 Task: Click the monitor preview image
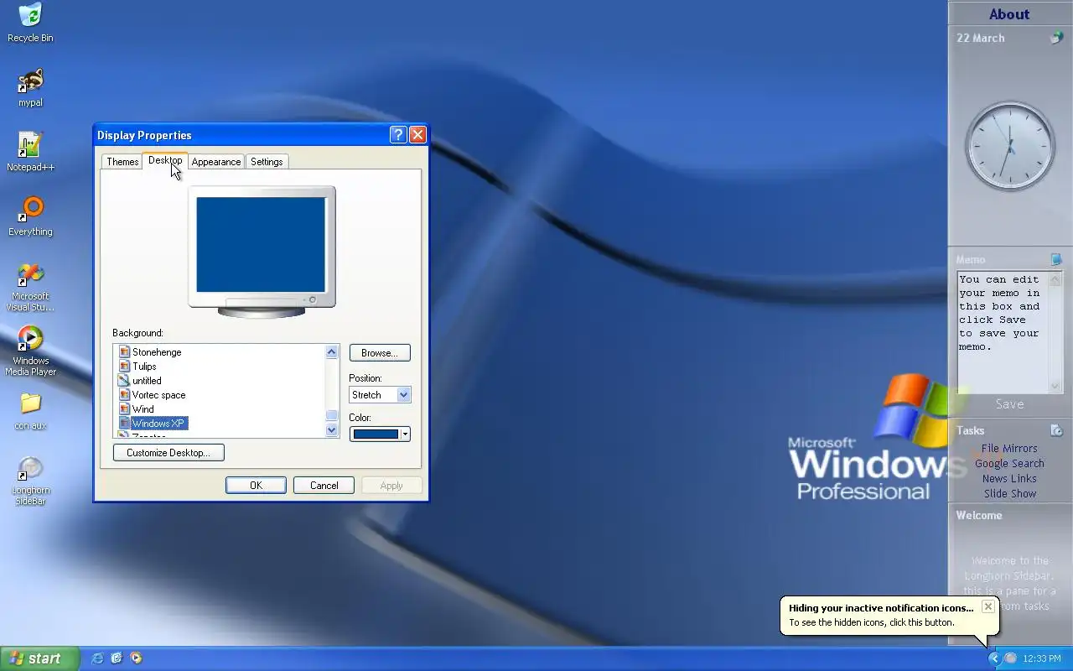(262, 252)
